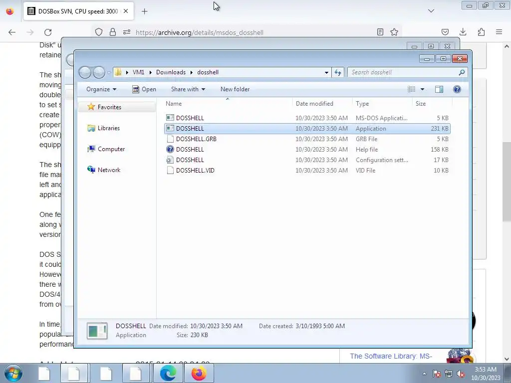Screen dimensions: 511x383
Task: Expand the arrow after VM1 breadcrumb
Action: click(151, 72)
